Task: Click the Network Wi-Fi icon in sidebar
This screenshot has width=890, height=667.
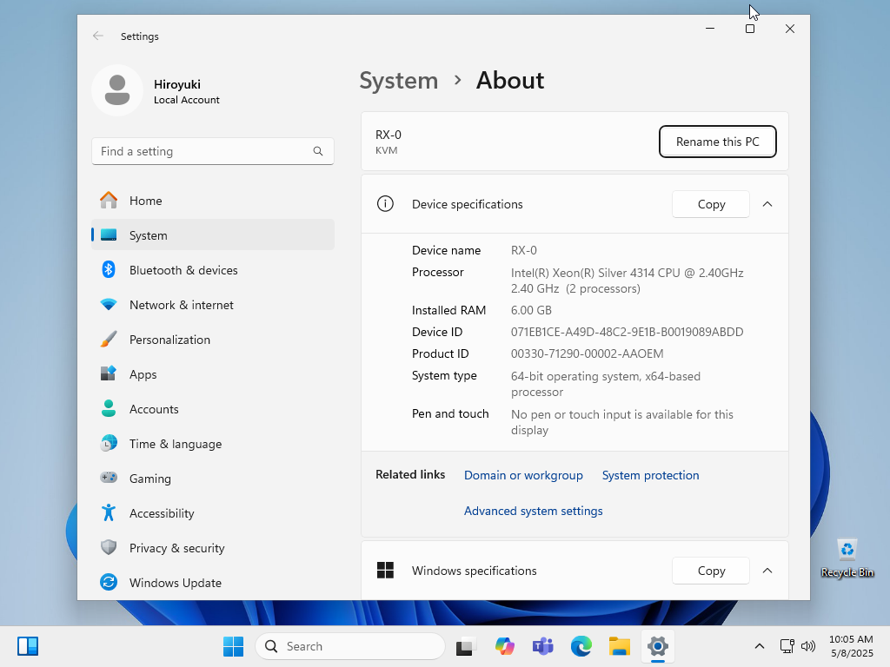Action: click(x=109, y=305)
